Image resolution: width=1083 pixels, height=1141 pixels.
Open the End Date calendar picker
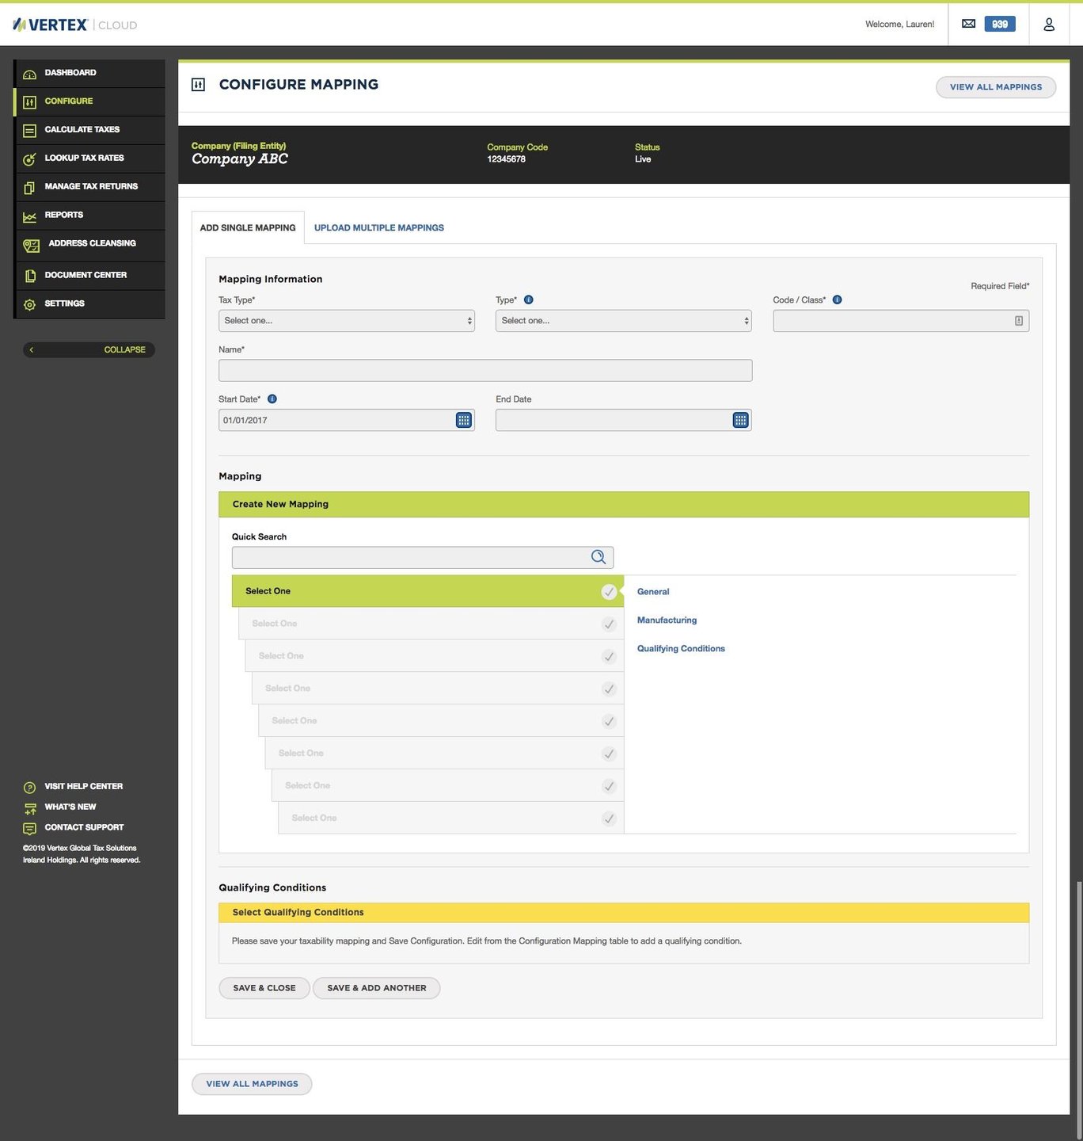tap(740, 420)
